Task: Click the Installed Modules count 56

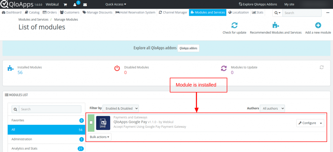Action: point(20,72)
